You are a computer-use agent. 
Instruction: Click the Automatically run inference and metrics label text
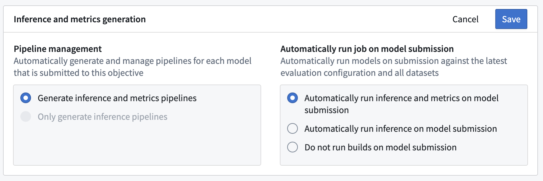pyautogui.click(x=401, y=104)
